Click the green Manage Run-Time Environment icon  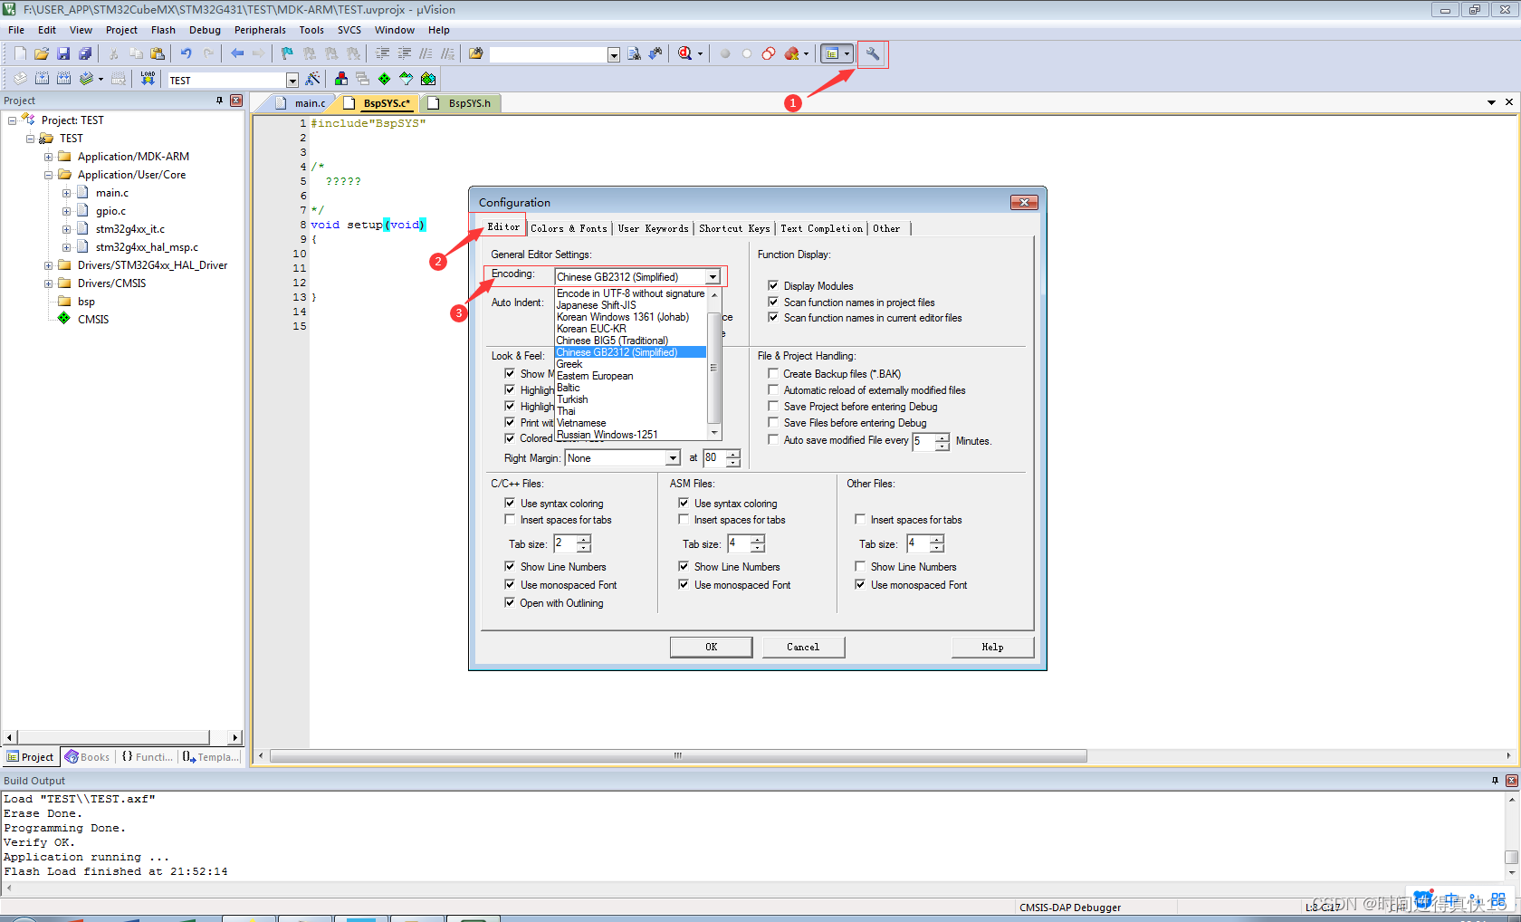384,79
